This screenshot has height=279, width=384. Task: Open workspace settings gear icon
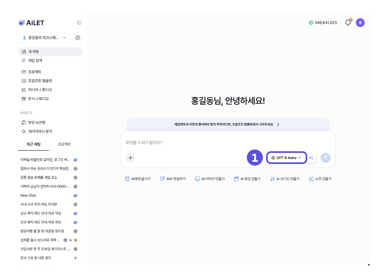pyautogui.click(x=78, y=38)
